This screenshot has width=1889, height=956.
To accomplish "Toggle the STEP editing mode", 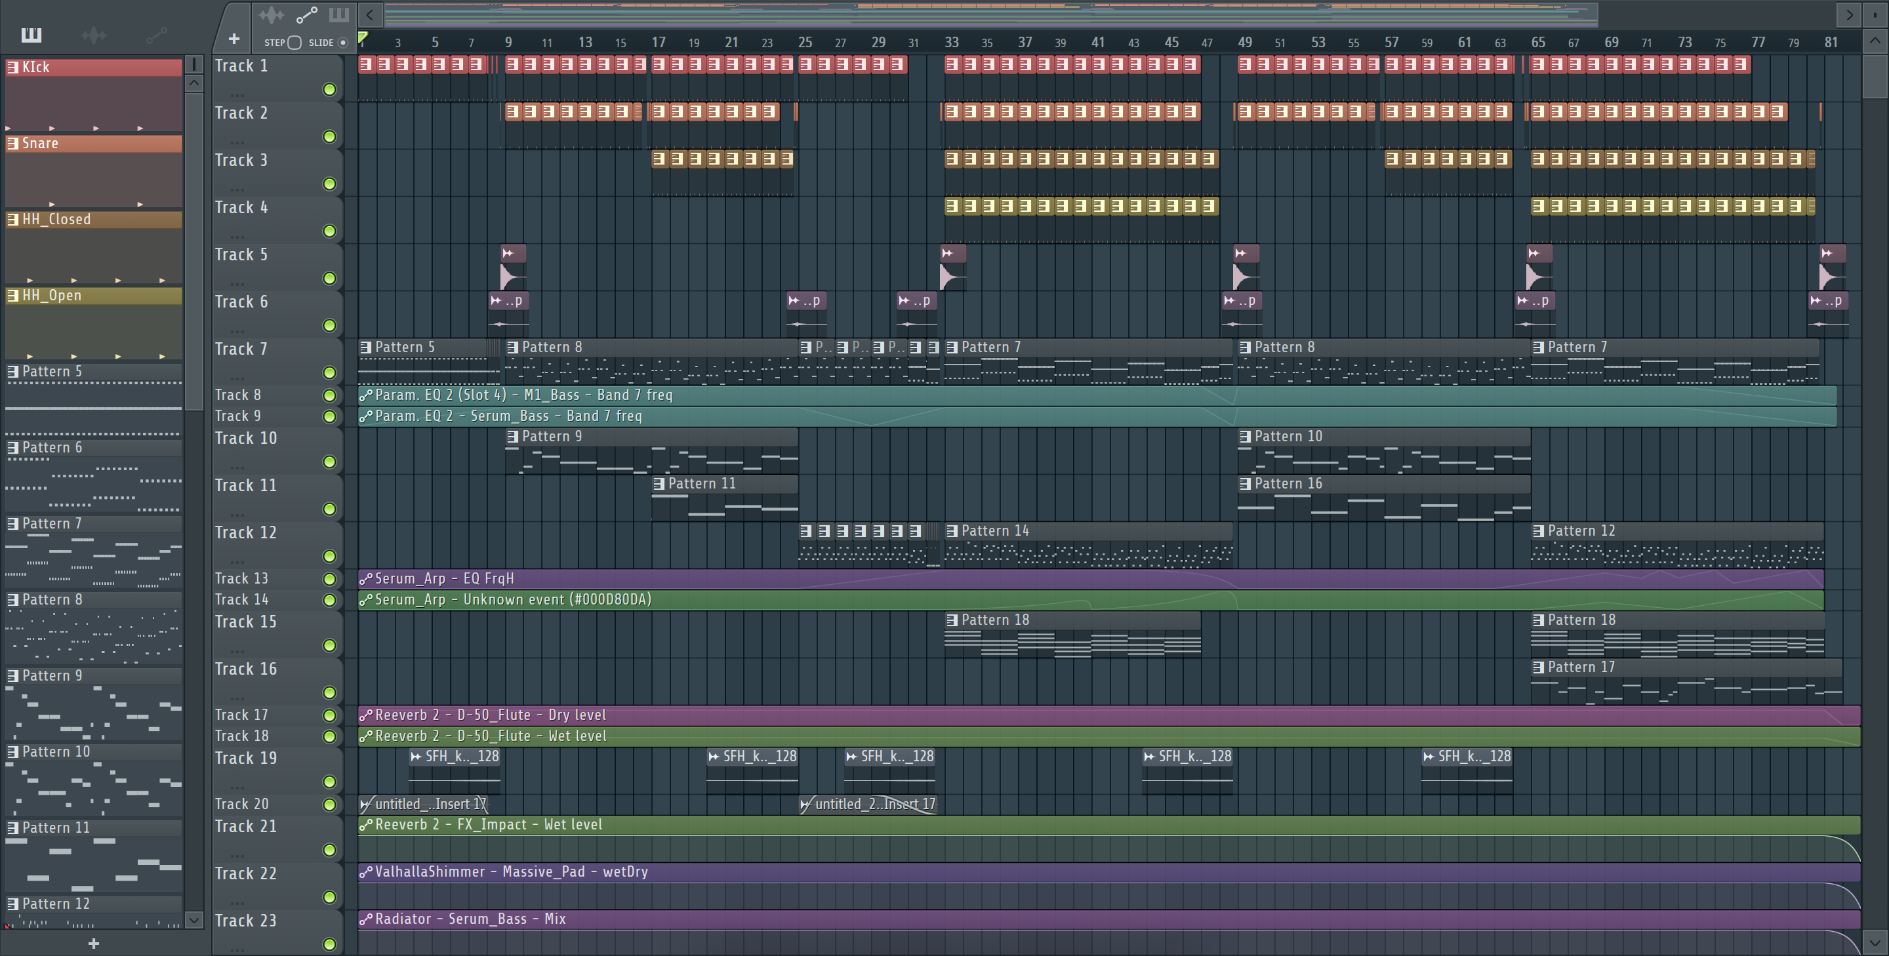I will point(294,43).
